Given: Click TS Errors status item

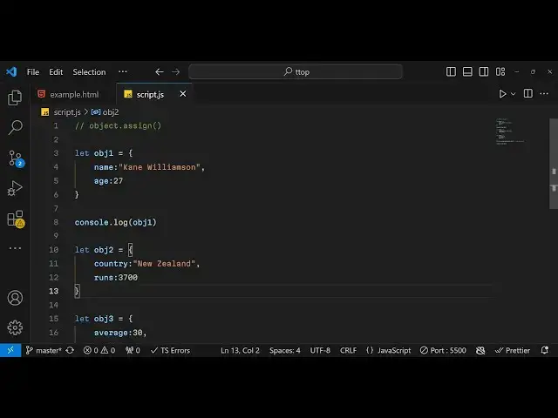Looking at the screenshot, I should pyautogui.click(x=171, y=350).
